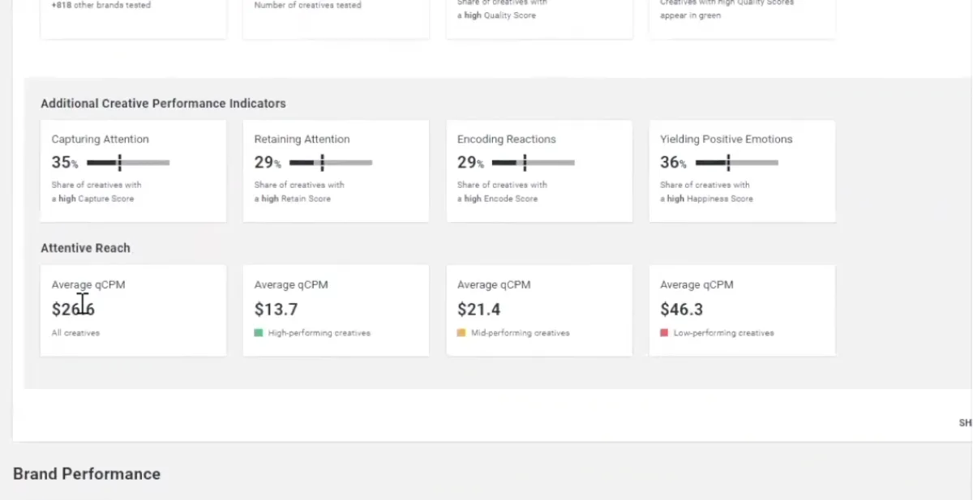Screen dimensions: 973x500
Task: Click the partially visible SH button at right edge
Action: pyautogui.click(x=965, y=423)
